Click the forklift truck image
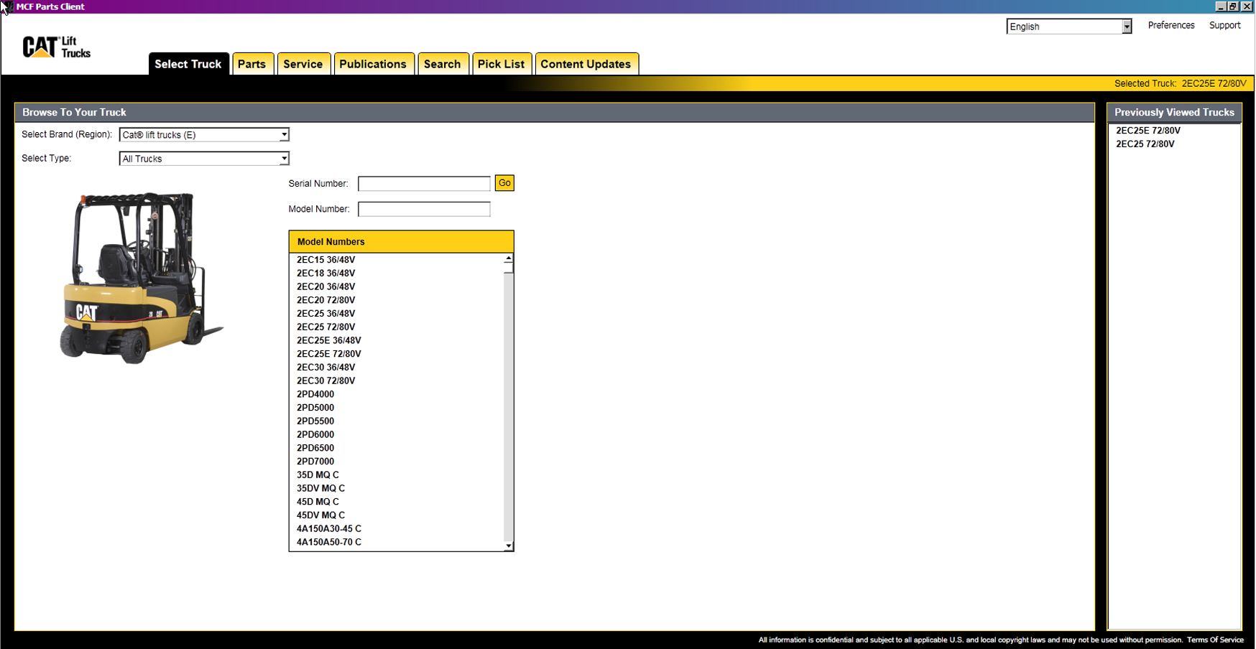The width and height of the screenshot is (1256, 649). (141, 278)
